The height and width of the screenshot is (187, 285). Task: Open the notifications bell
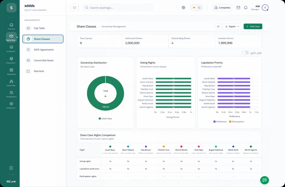click(246, 7)
